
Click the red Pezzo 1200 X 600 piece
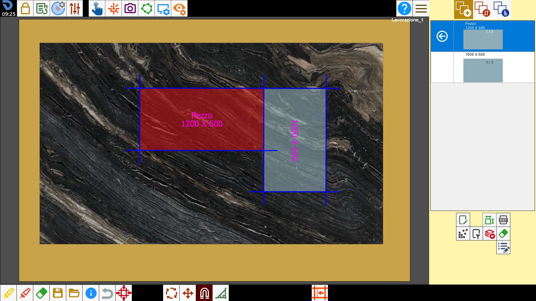pos(202,119)
